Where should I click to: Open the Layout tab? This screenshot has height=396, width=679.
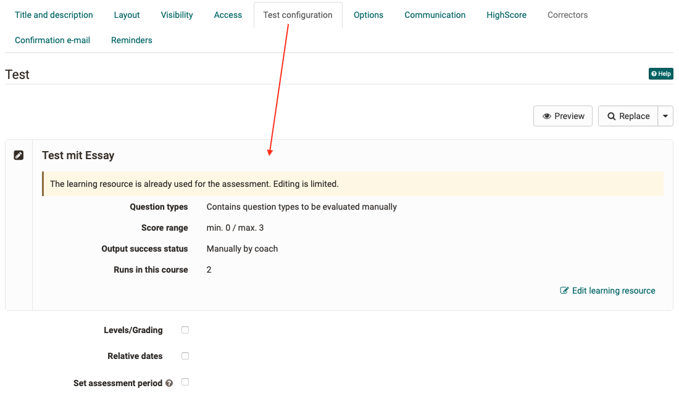tap(127, 14)
